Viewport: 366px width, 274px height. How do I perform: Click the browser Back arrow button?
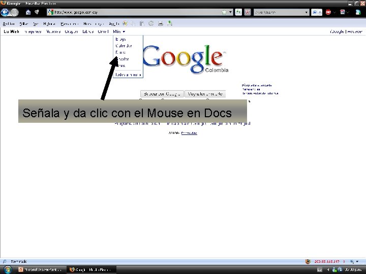(x=5, y=12)
